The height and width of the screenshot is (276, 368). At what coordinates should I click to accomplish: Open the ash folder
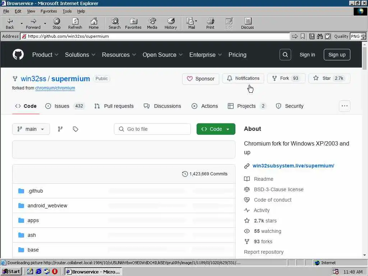click(x=32, y=235)
